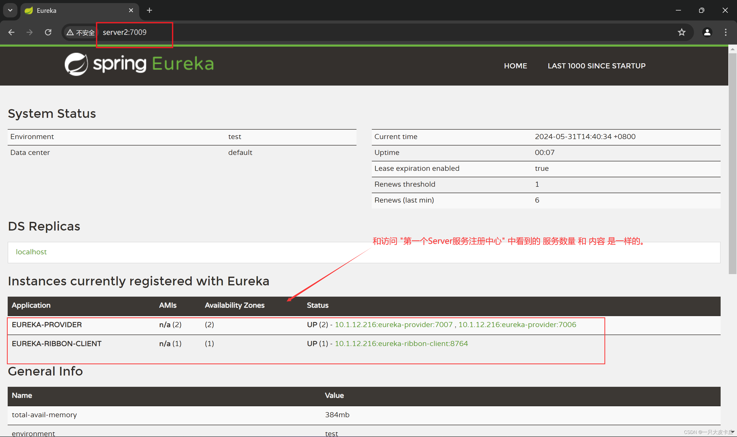Restore down the browser window
Image resolution: width=737 pixels, height=437 pixels.
[x=701, y=10]
